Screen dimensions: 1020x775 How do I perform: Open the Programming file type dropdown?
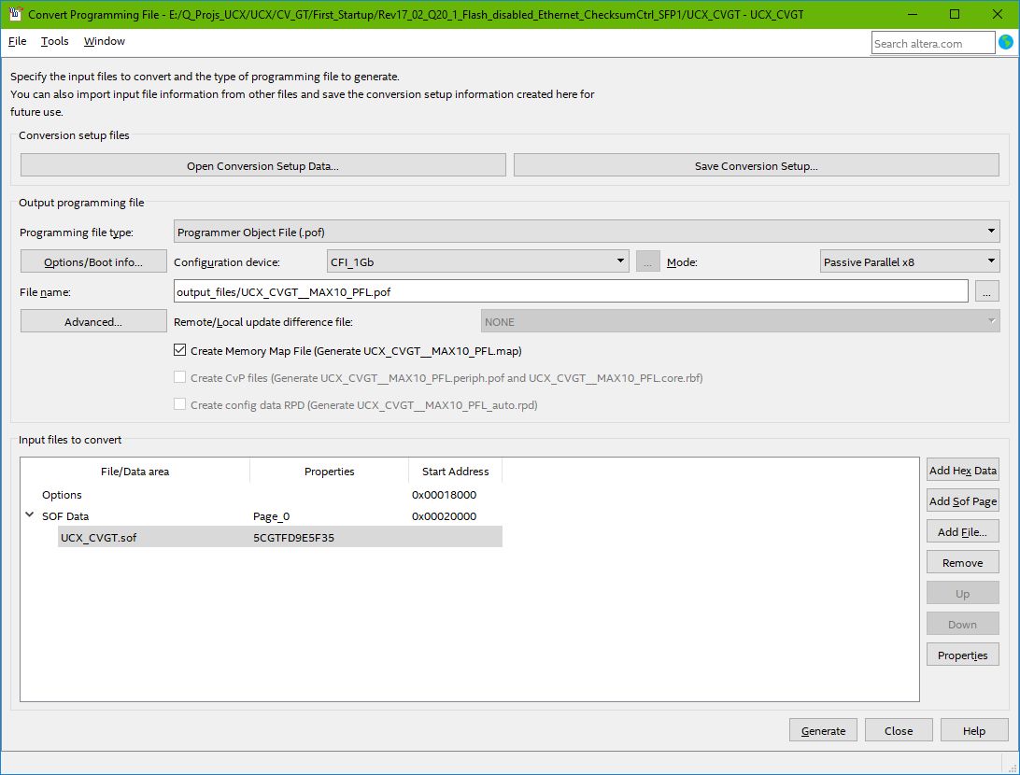[586, 232]
